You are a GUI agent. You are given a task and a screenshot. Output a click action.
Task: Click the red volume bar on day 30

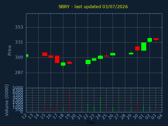click(137, 108)
